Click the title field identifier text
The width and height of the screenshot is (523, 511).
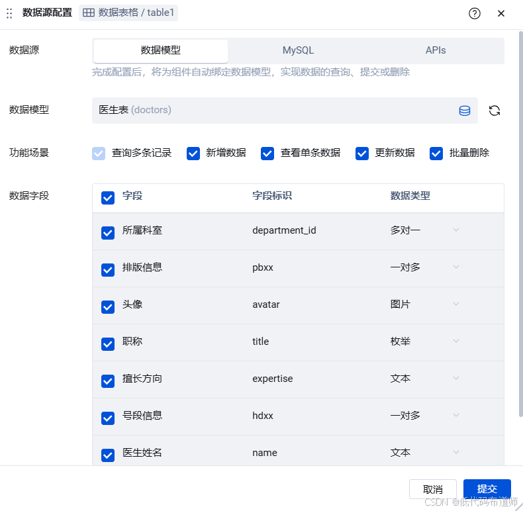(x=260, y=342)
